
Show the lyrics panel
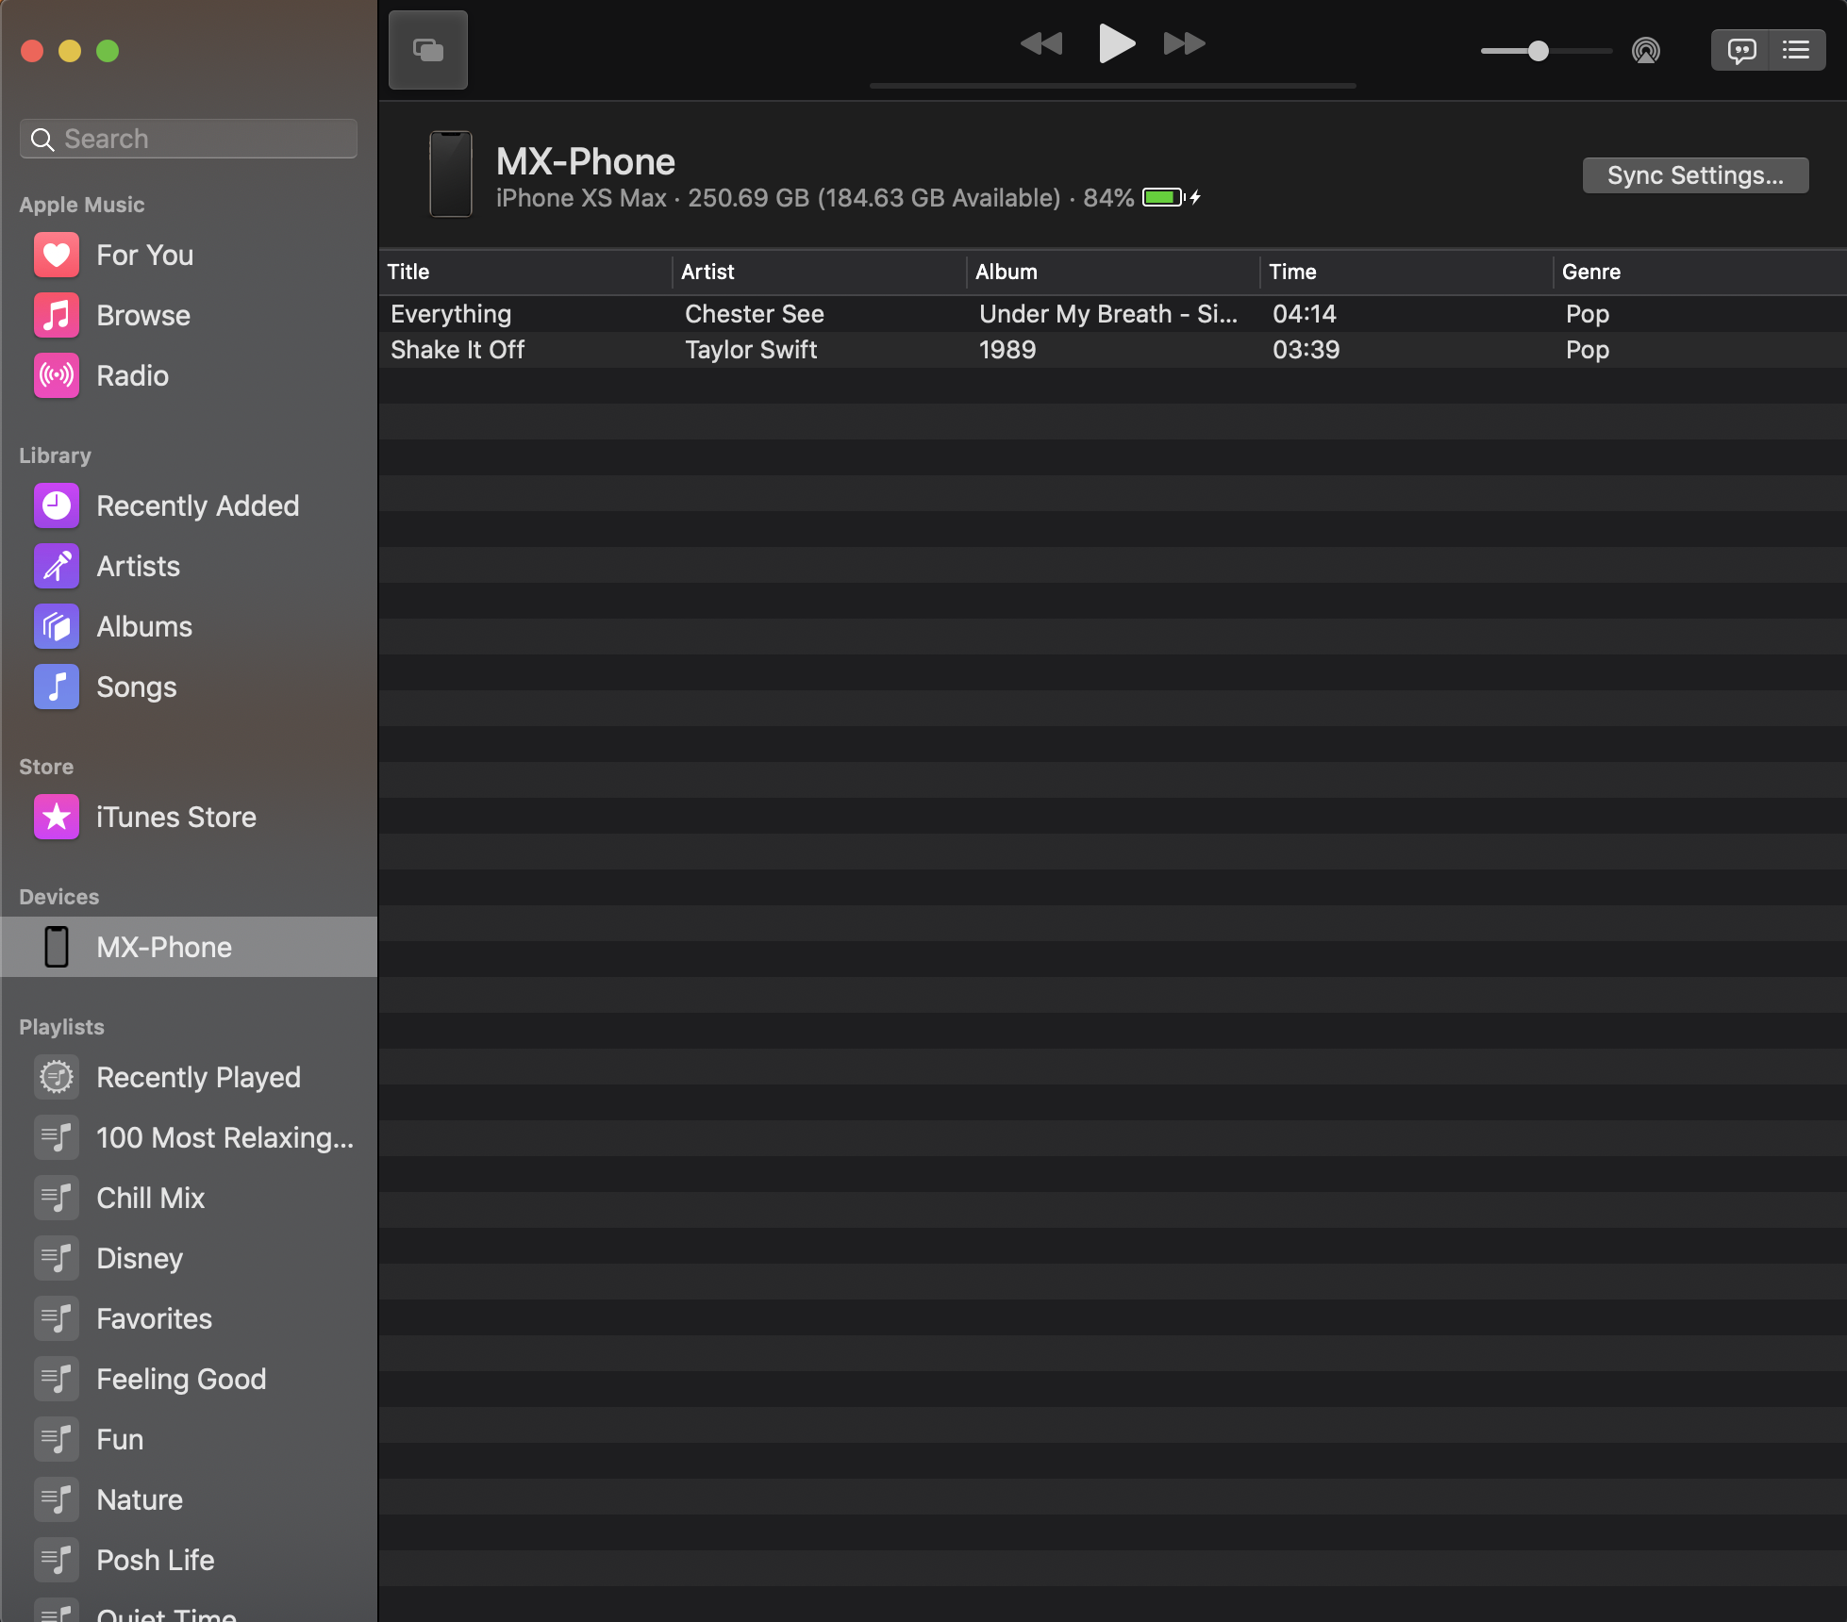point(1741,50)
